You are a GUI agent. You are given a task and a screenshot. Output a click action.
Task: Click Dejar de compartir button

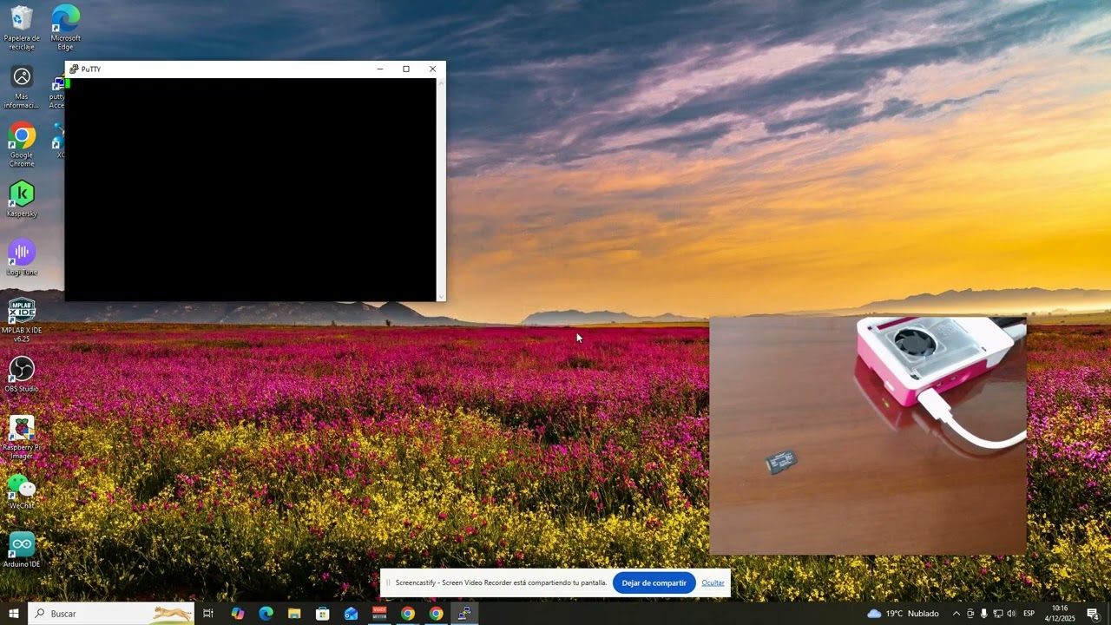point(654,583)
